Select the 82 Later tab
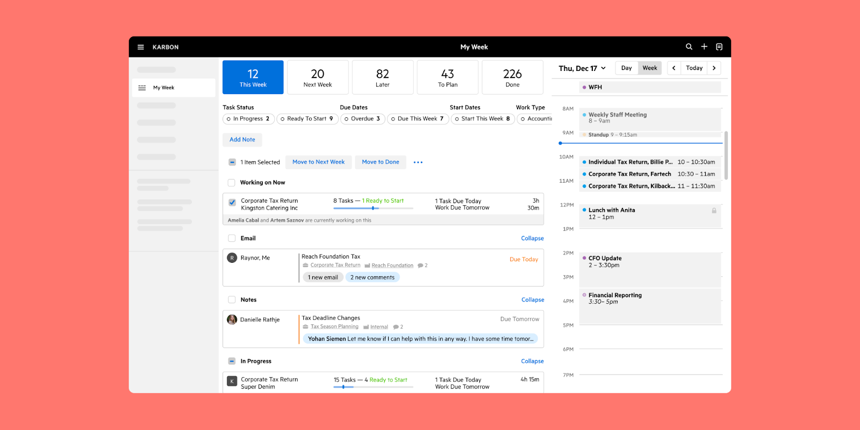 (x=383, y=77)
